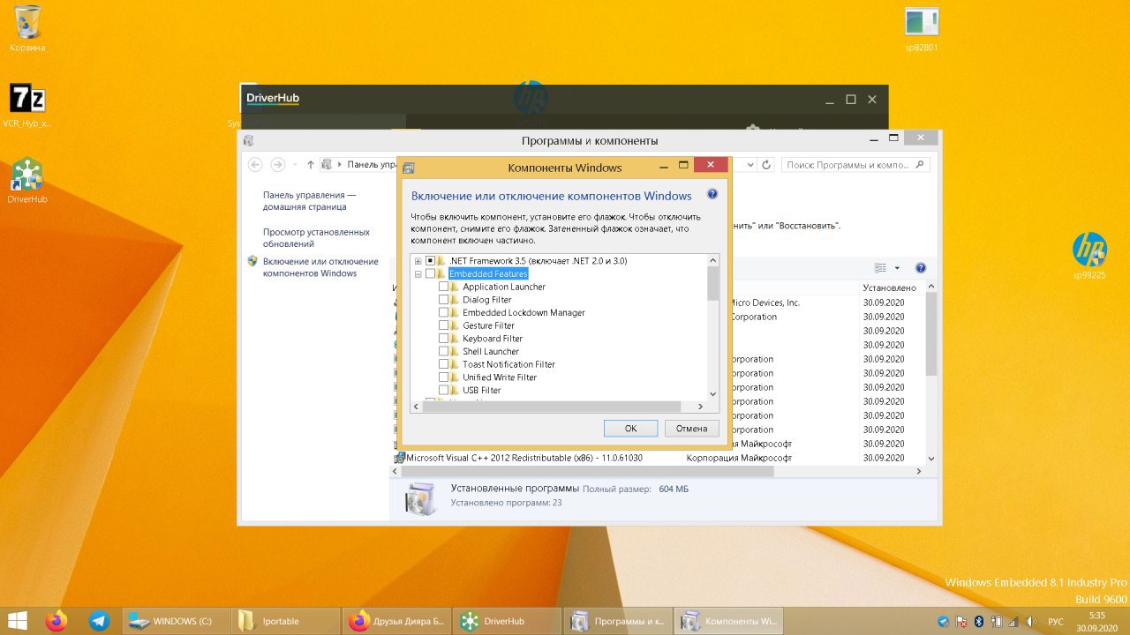Enable the Dialog Filter checkbox

click(443, 300)
